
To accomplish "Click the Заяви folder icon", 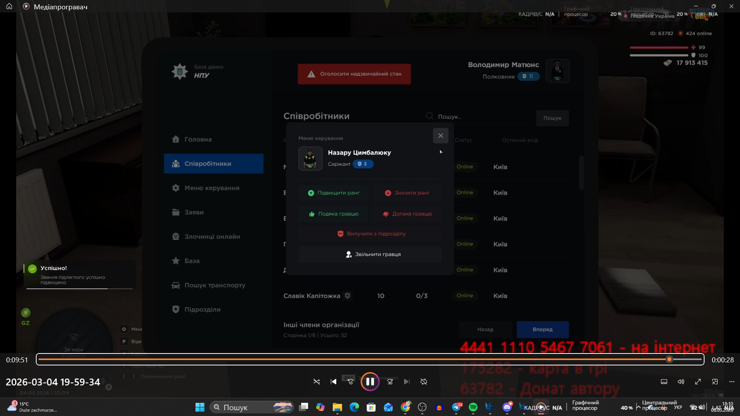I will pyautogui.click(x=176, y=212).
